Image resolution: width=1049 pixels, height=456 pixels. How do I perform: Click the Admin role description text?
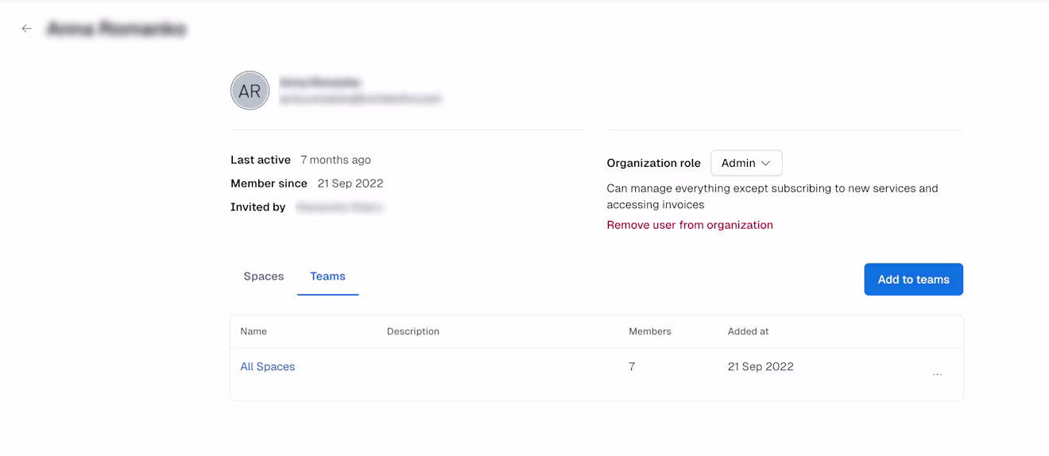[772, 197]
